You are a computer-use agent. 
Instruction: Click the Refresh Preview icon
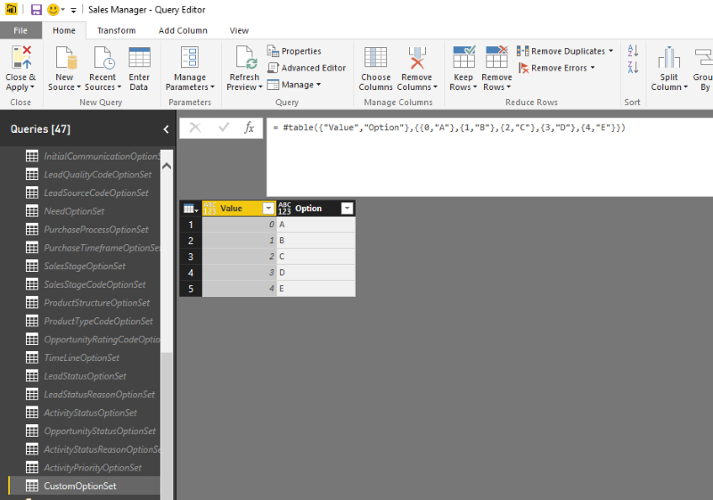(x=246, y=57)
